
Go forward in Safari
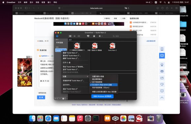click(x=38, y=8)
